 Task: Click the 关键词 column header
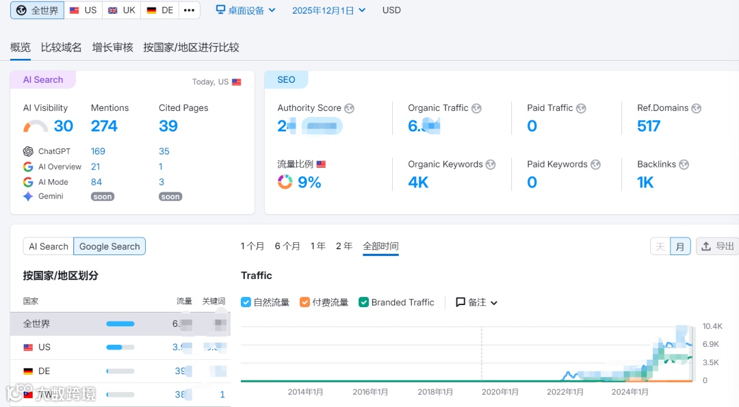(x=213, y=301)
